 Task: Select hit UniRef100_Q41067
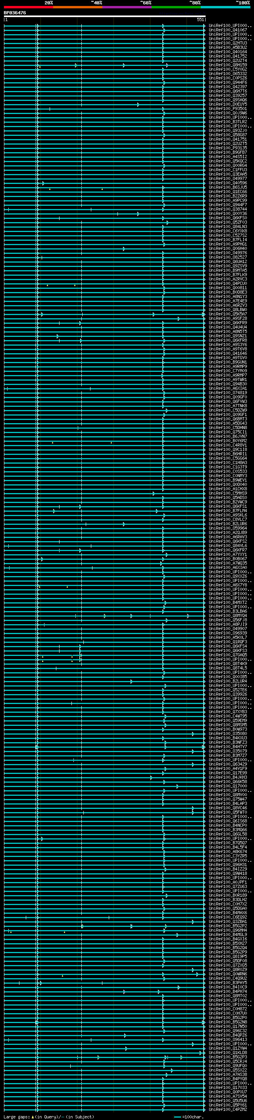click(x=228, y=30)
